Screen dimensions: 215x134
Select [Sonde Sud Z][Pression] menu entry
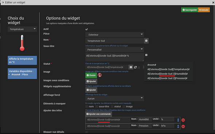pos(167,78)
